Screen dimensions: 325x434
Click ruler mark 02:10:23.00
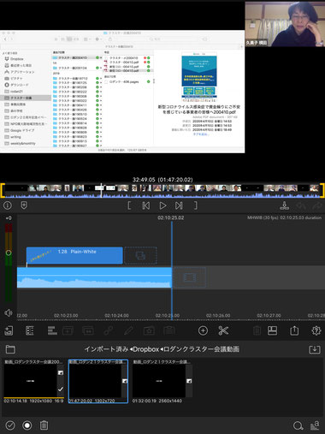tap(66, 316)
